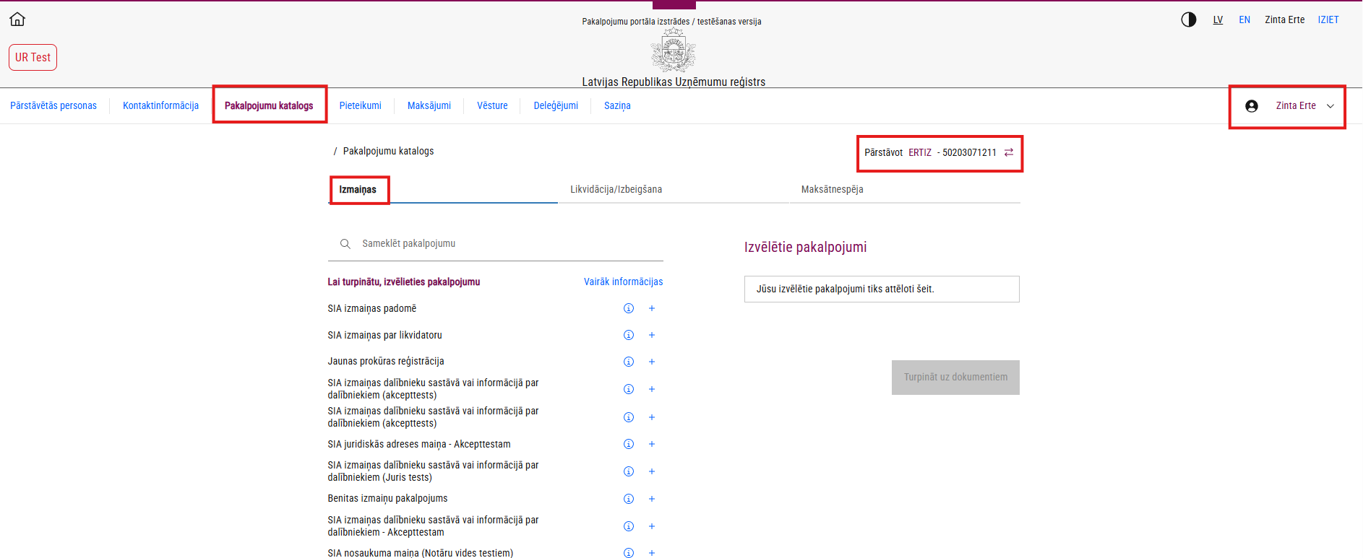Show info for SIA nosaukuma maiņa
The height and width of the screenshot is (558, 1363).
point(629,553)
